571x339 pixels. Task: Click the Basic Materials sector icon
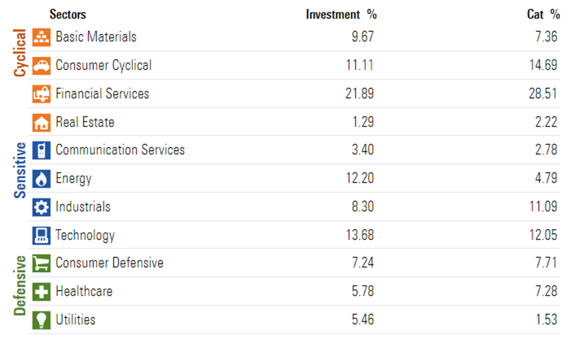point(41,37)
